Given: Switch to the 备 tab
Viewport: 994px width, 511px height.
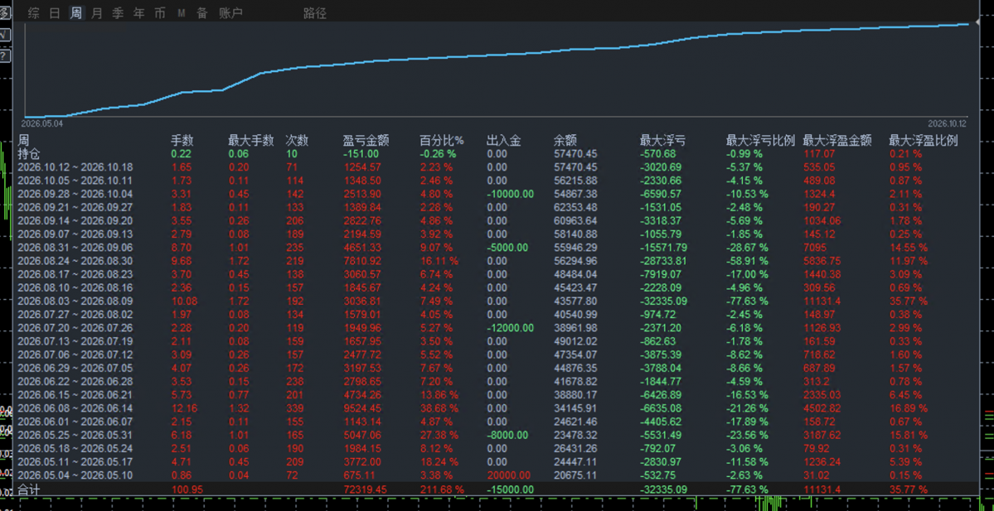Looking at the screenshot, I should tap(201, 12).
